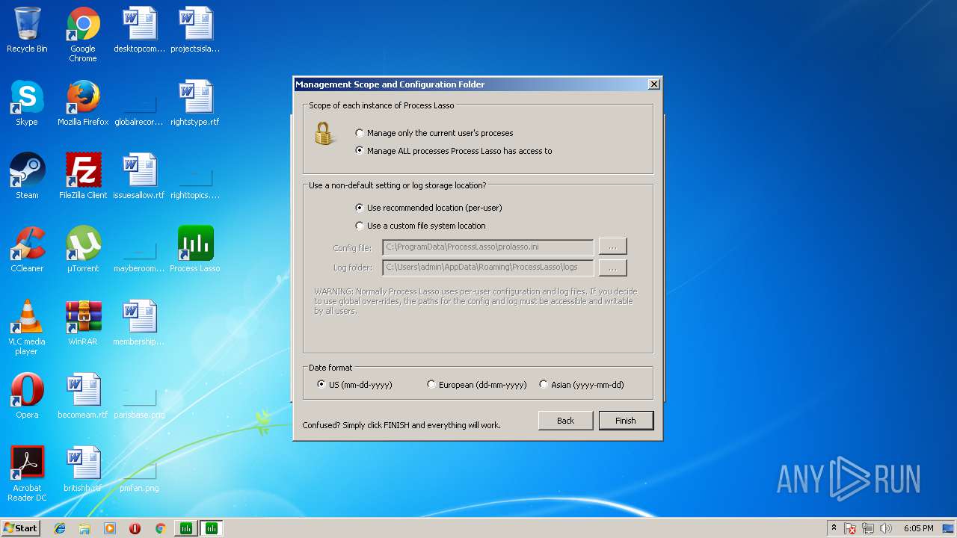Open the VLC media player shortcut
957x538 pixels.
click(27, 327)
